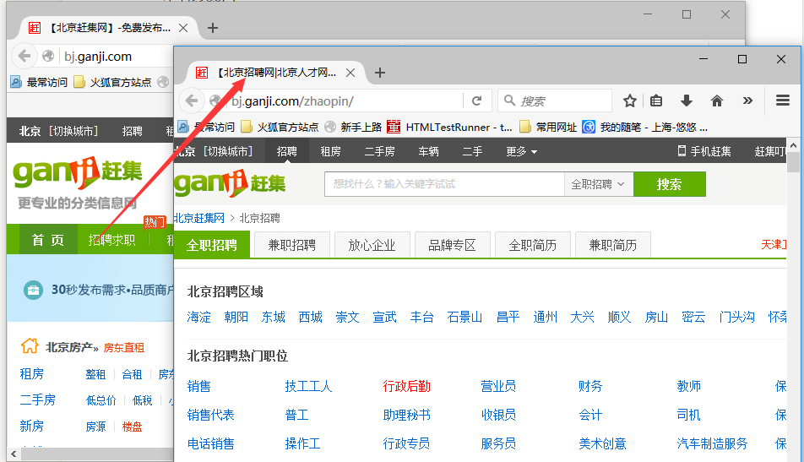Open 手机赶集 link with phone icon
This screenshot has height=462, width=804.
(x=704, y=151)
